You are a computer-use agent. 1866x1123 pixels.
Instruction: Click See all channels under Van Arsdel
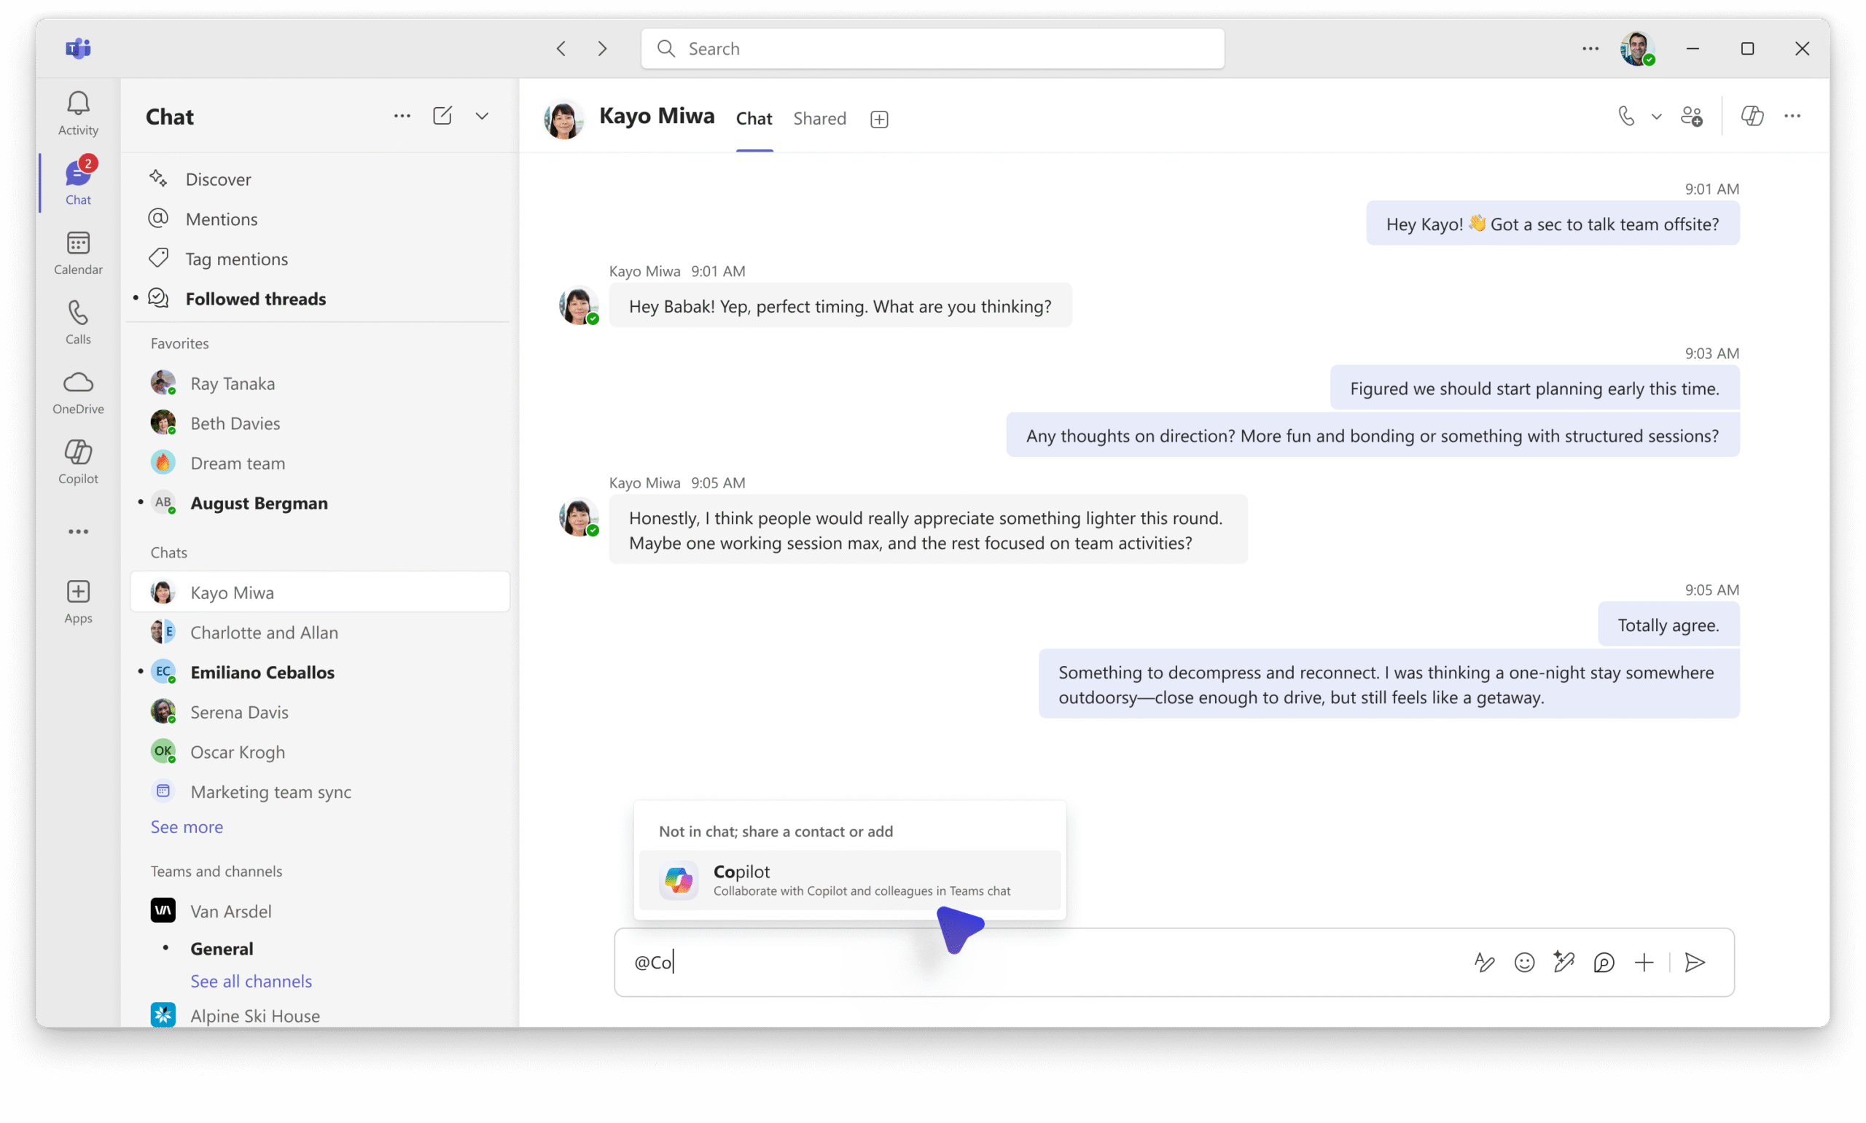point(251,981)
